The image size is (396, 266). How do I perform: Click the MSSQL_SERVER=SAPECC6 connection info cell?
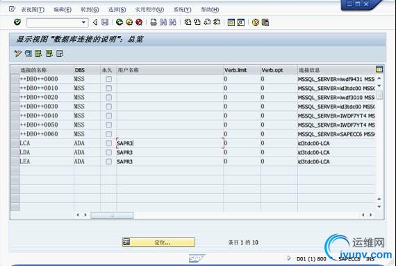(336, 134)
